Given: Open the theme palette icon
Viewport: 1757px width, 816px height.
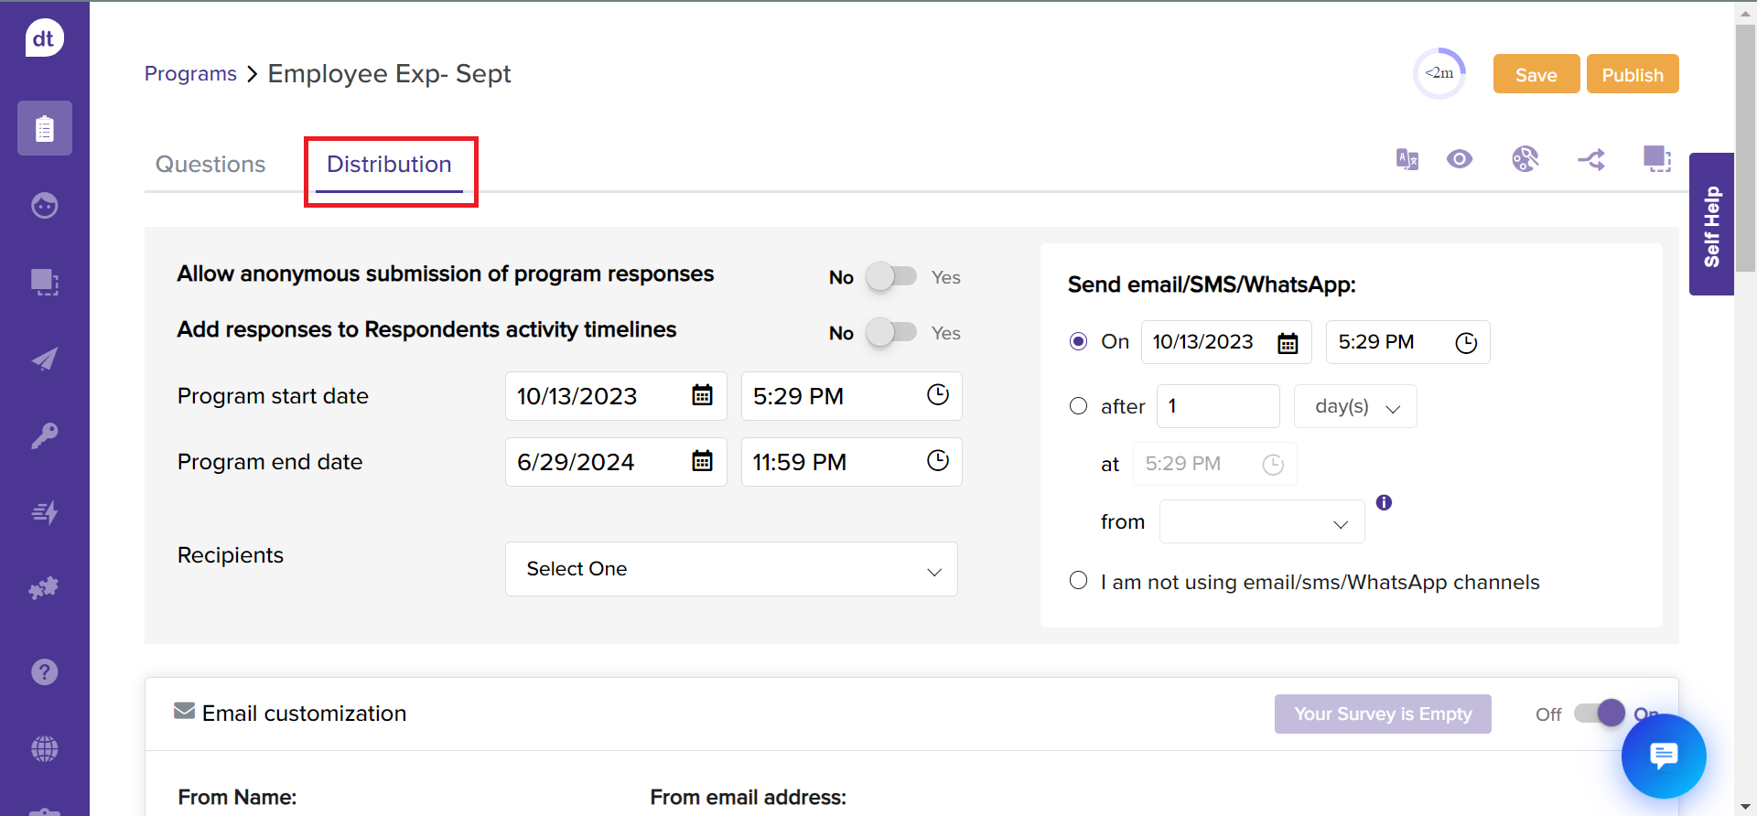Looking at the screenshot, I should click(x=1525, y=159).
